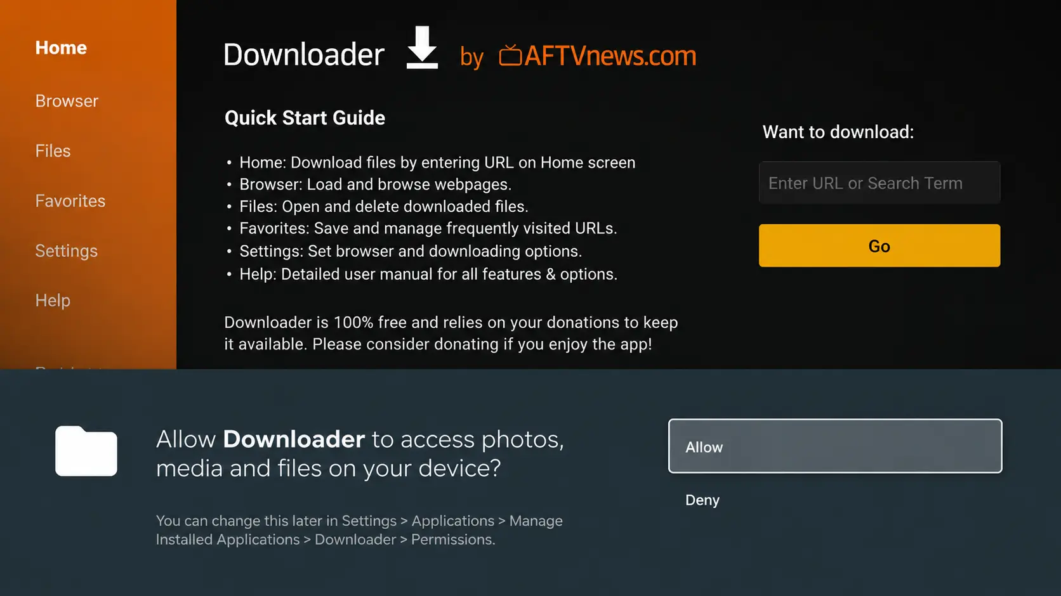Click 'Browser: Load and browse webpages.' line
Viewport: 1061px width, 596px height.
click(x=375, y=185)
